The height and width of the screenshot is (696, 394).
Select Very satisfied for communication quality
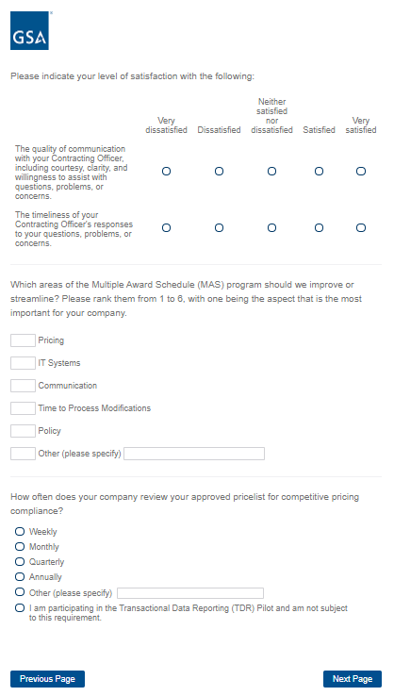361,172
